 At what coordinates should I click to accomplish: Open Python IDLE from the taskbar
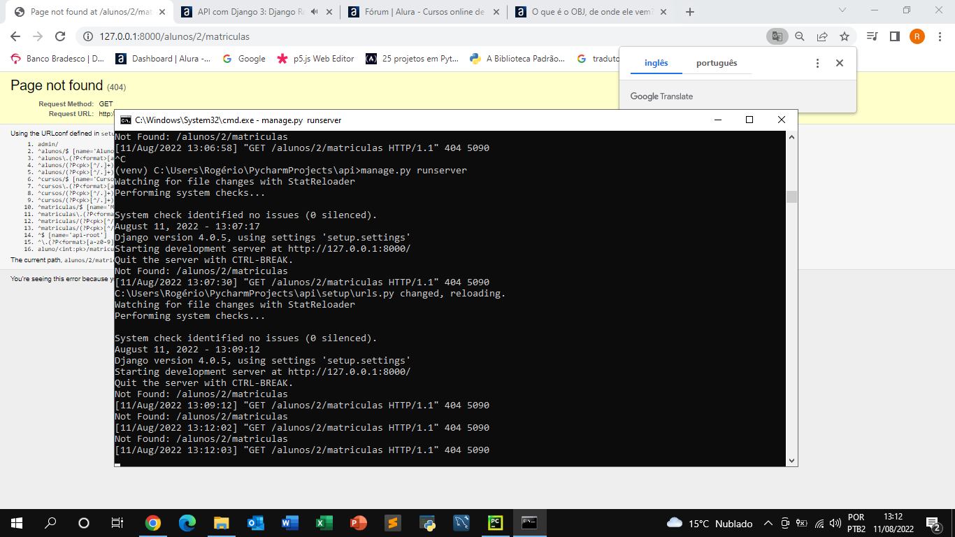[427, 523]
